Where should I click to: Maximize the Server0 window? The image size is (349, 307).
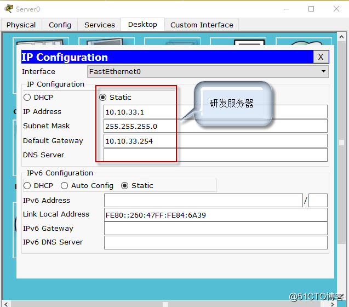[x=311, y=9]
